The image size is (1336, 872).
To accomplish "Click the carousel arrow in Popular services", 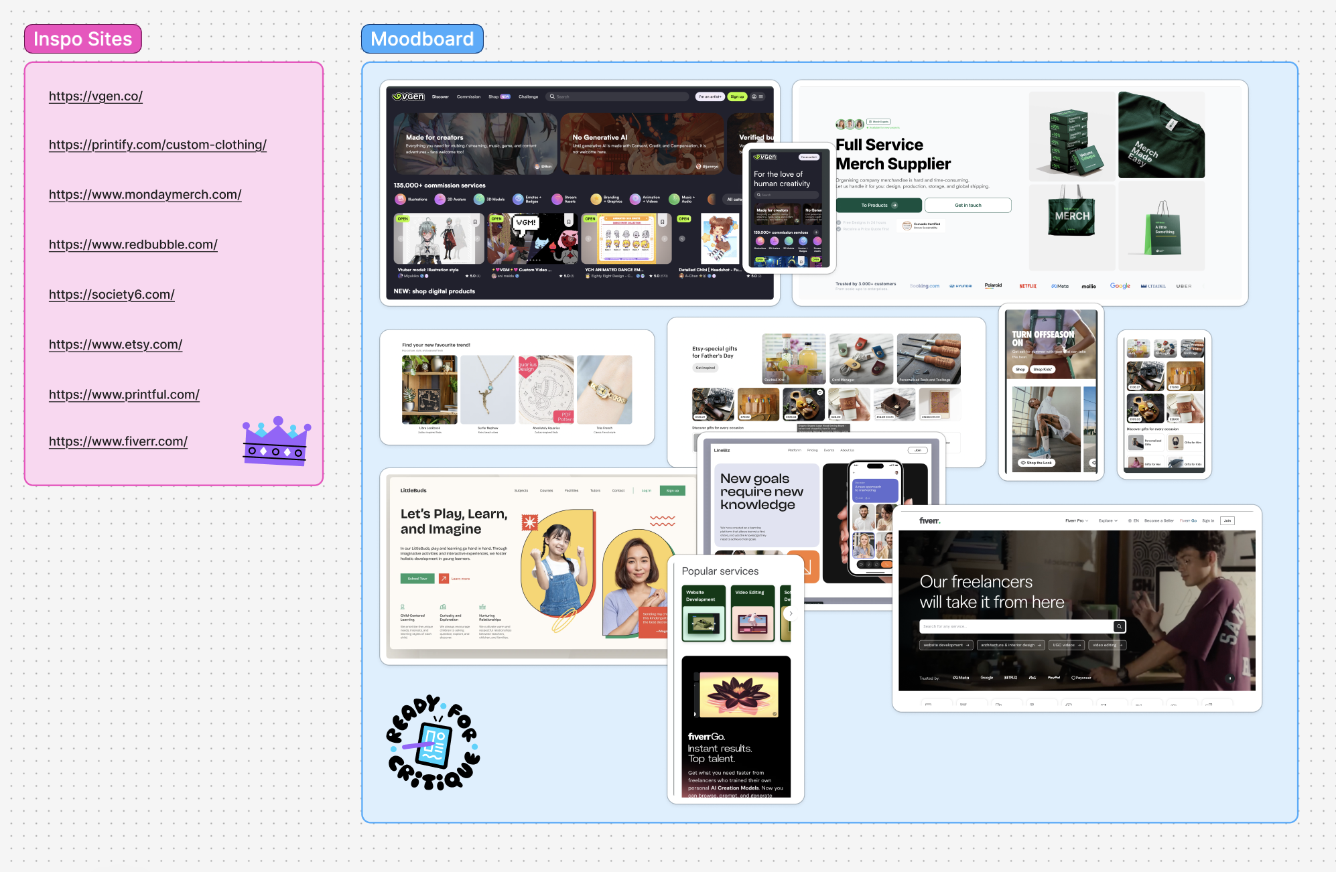I will [x=791, y=613].
